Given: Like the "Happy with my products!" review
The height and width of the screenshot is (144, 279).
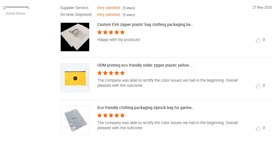Looking at the screenshot, I should pos(258,40).
